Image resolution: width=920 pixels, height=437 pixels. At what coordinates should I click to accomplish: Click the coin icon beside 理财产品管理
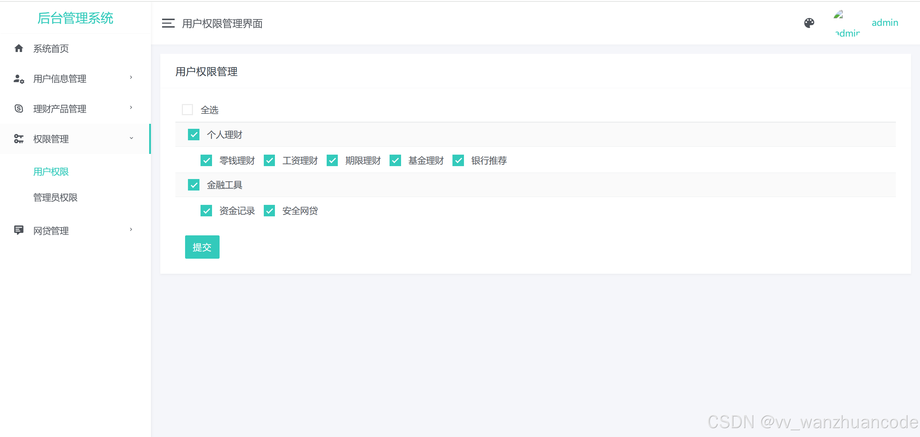19,108
